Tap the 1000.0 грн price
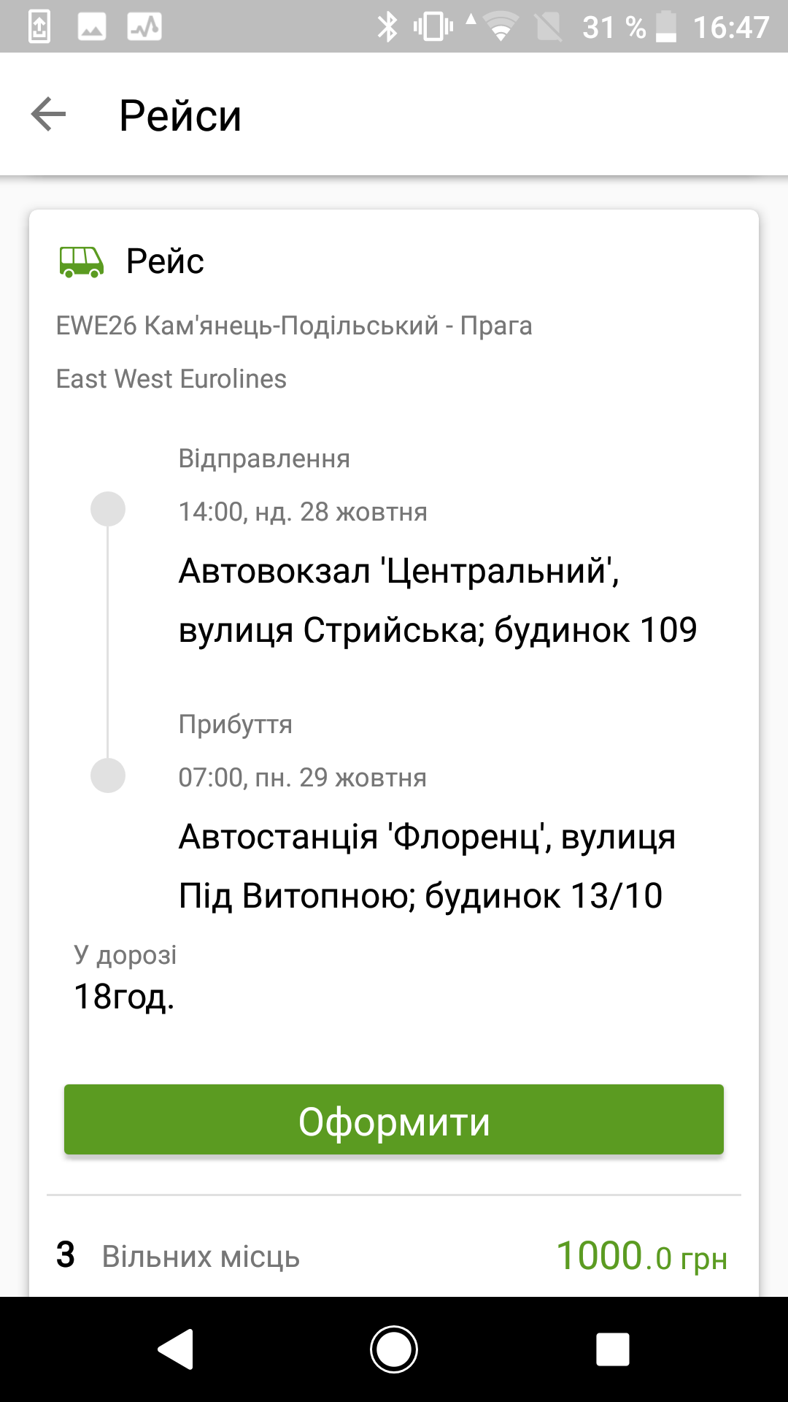 pyautogui.click(x=642, y=1257)
